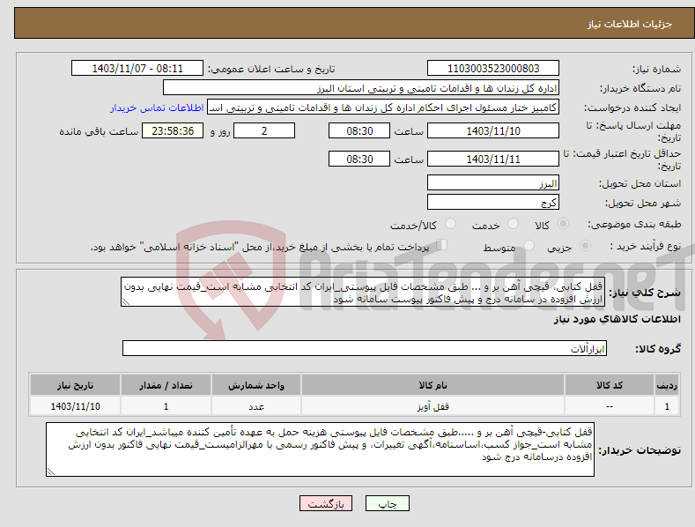The width and height of the screenshot is (695, 527).
Task: Click the ردیف column header
Action: [667, 385]
